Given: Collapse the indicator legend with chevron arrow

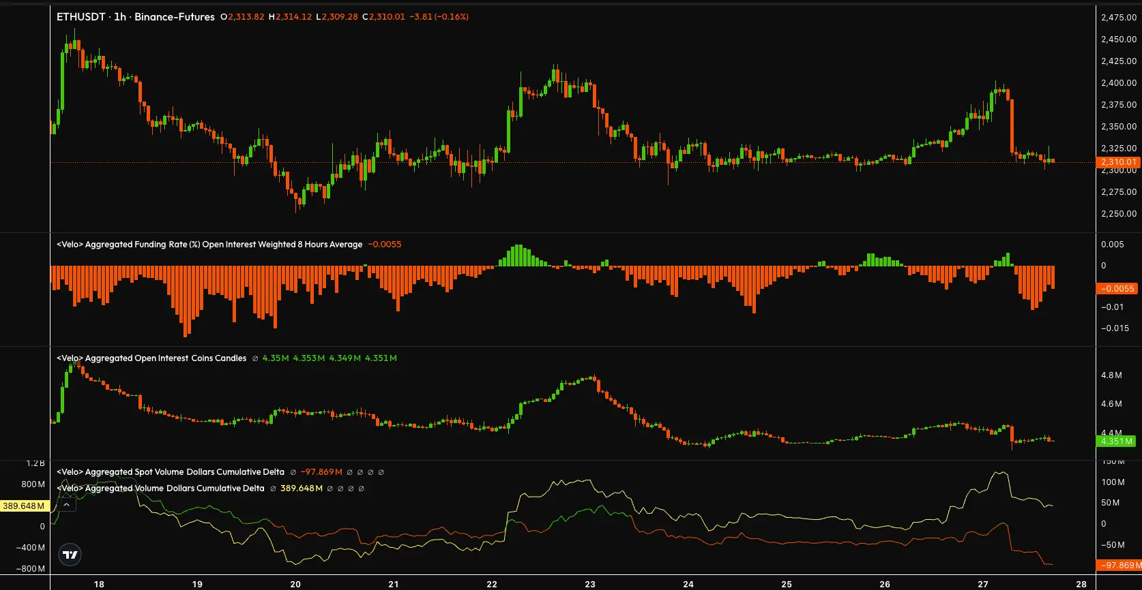Looking at the screenshot, I should (67, 505).
